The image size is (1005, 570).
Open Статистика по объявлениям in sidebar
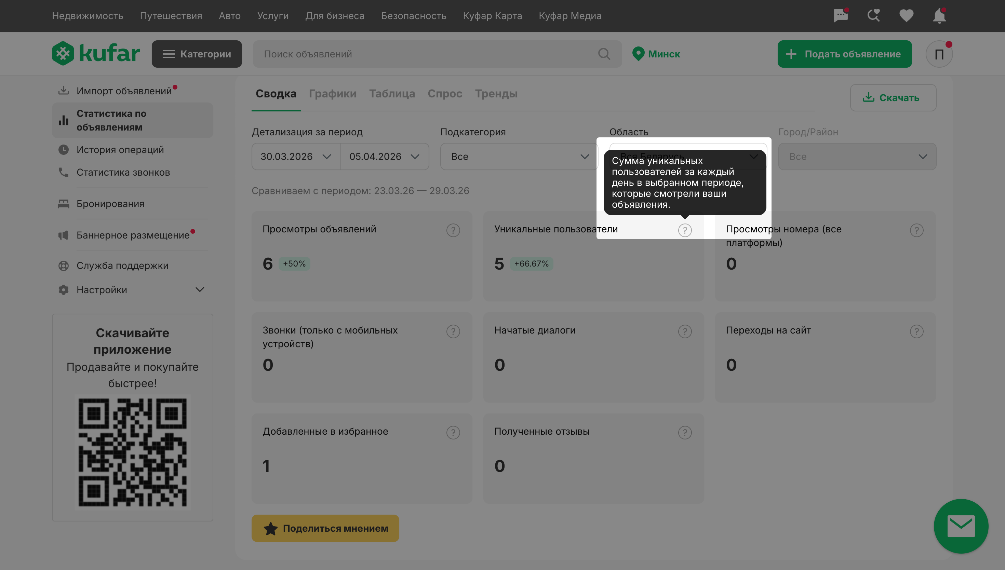pyautogui.click(x=132, y=120)
